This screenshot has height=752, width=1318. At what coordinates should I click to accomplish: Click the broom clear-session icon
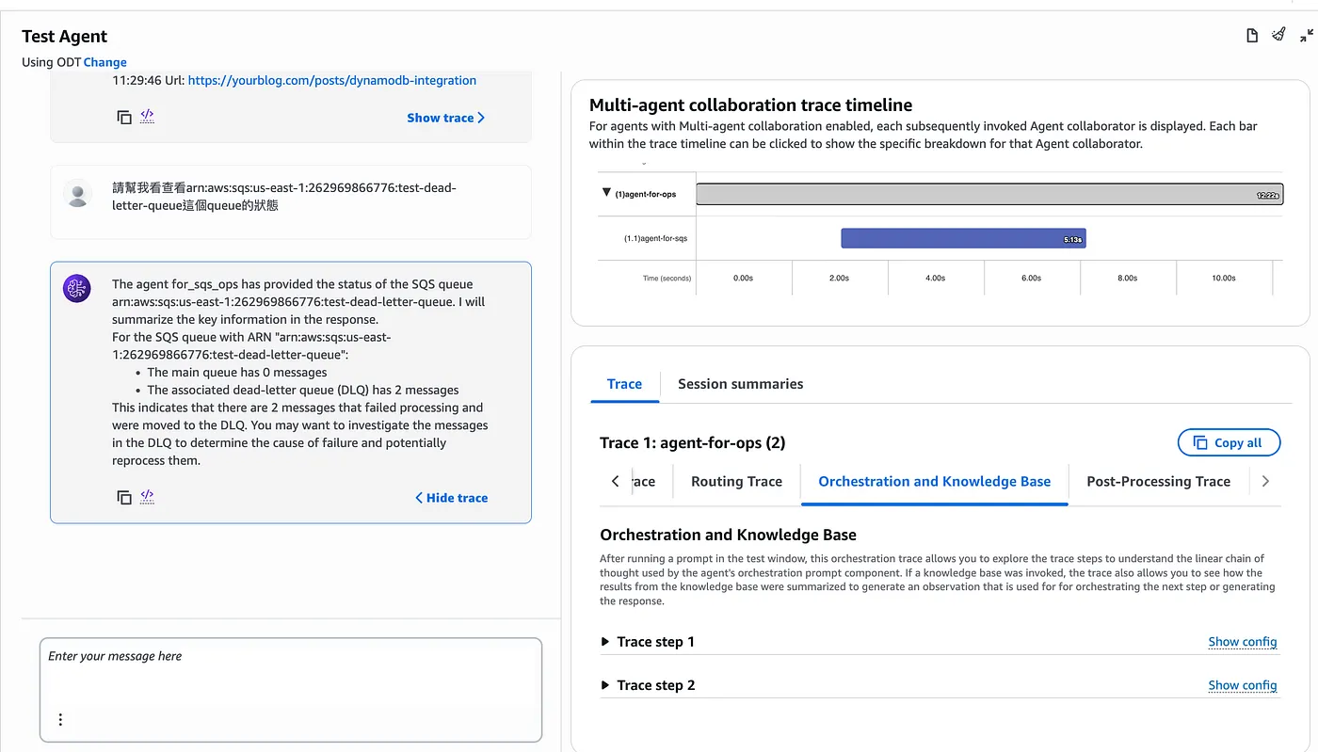(1278, 35)
